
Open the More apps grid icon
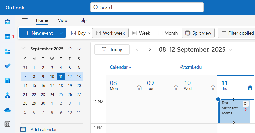[x=7, y=124]
